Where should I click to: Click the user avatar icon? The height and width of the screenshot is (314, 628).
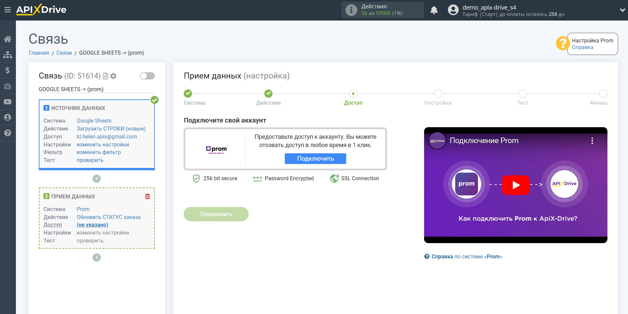coord(453,10)
